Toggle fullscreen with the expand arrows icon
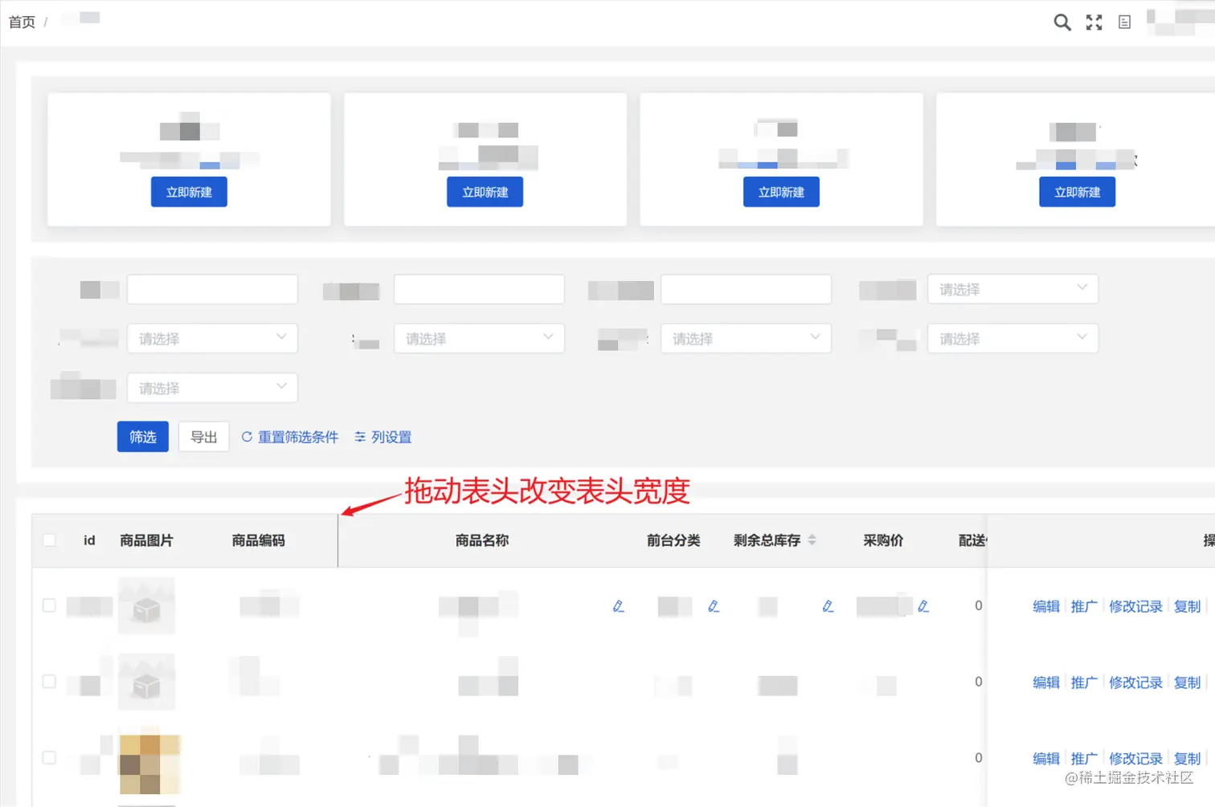Image resolution: width=1215 pixels, height=807 pixels. pos(1094,22)
